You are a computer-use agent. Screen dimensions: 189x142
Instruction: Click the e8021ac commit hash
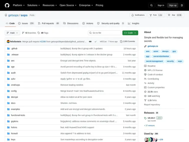103,41
